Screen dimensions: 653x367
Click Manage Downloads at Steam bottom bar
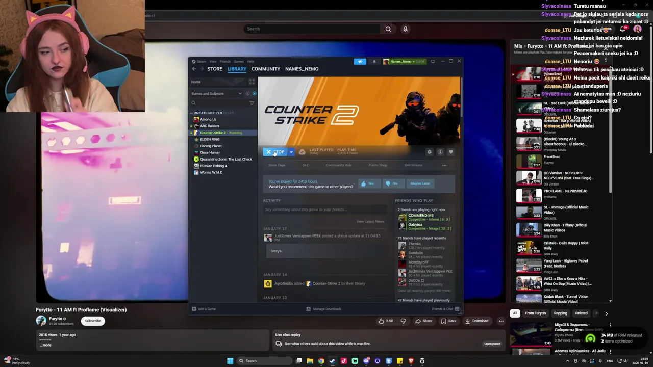pos(324,309)
